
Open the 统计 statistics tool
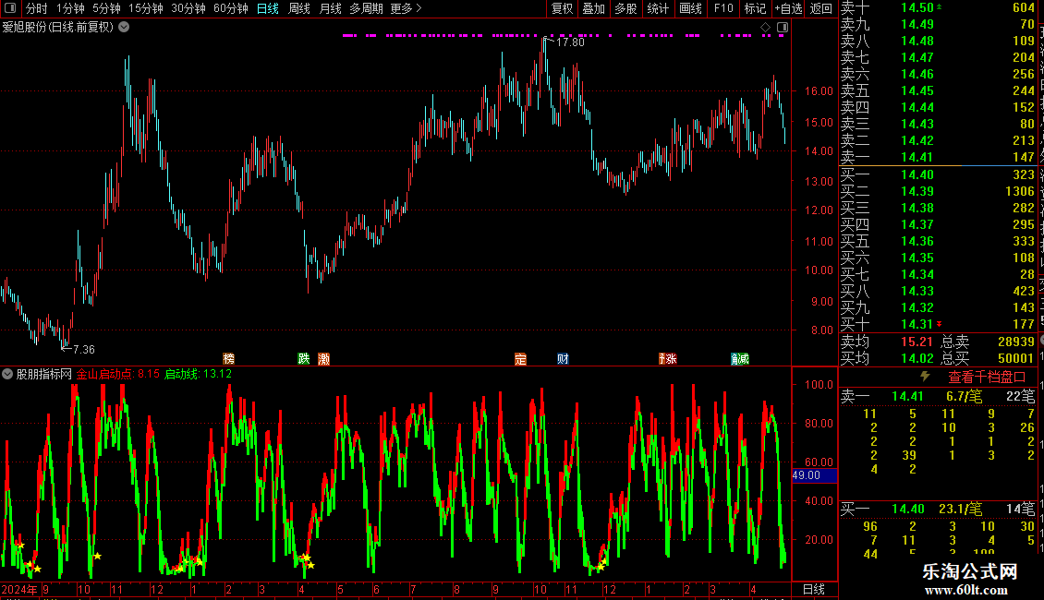pos(658,8)
